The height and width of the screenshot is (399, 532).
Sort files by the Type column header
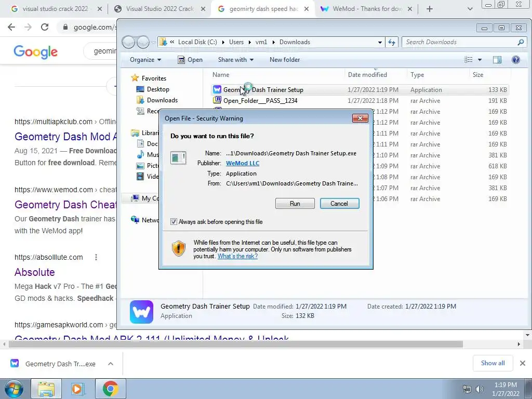point(417,75)
